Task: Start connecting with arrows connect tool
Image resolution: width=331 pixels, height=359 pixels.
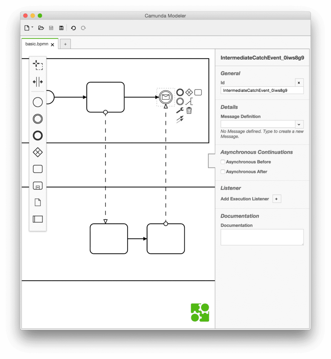Action: coord(180,119)
